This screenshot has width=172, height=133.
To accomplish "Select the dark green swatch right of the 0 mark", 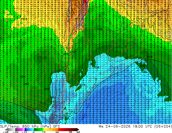I will tap(35, 130).
